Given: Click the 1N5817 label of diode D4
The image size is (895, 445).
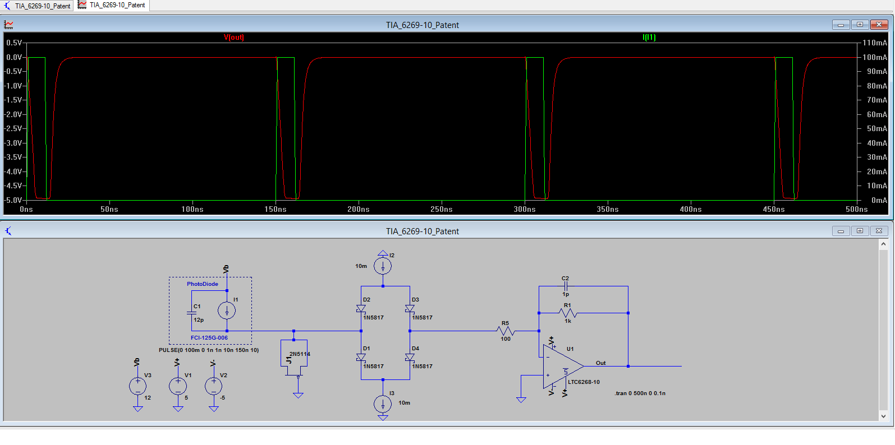Looking at the screenshot, I should click(422, 366).
